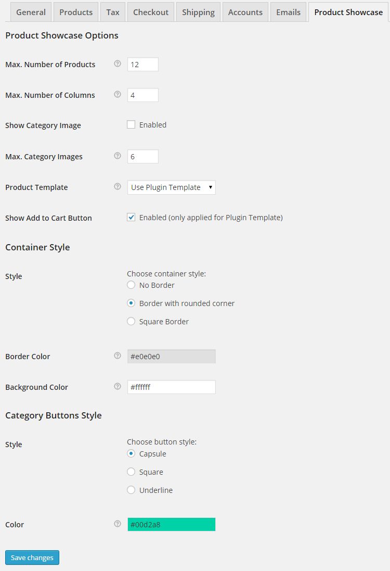
Task: Select the Underline button style
Action: click(131, 490)
